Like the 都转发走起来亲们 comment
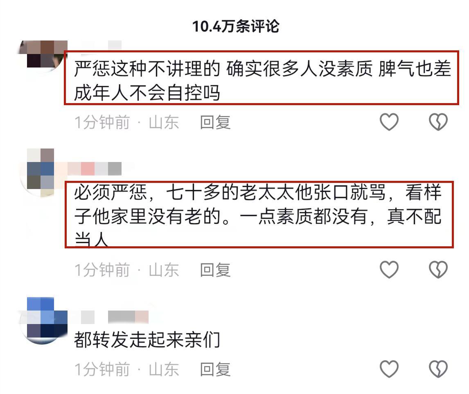This screenshot has width=469, height=394. click(x=389, y=369)
